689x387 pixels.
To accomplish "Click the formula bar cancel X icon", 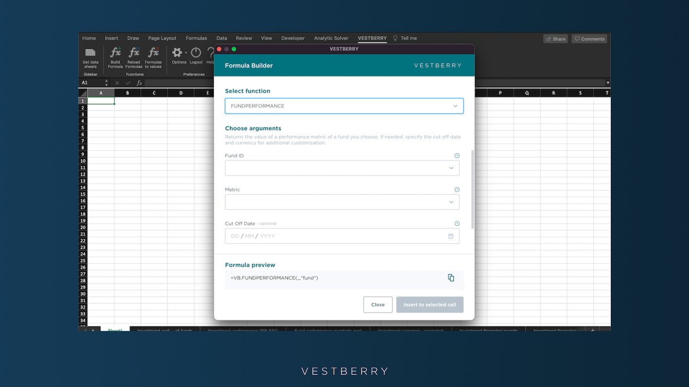I will click(117, 83).
